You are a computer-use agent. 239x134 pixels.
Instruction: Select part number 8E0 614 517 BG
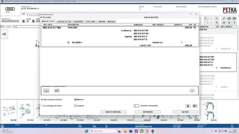pyautogui.click(x=52, y=28)
